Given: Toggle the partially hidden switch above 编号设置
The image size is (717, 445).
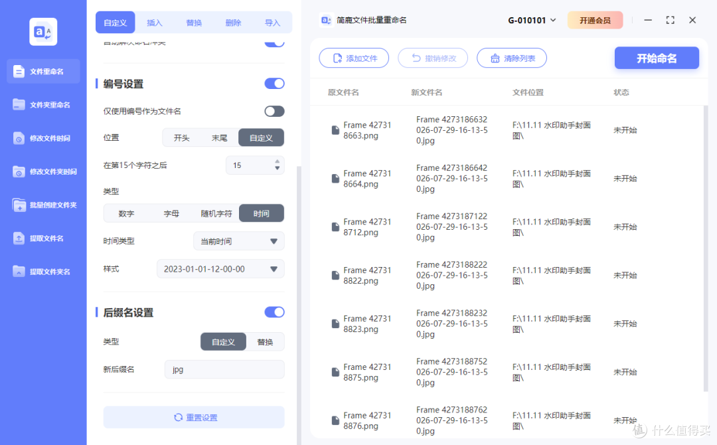Looking at the screenshot, I should coord(274,43).
